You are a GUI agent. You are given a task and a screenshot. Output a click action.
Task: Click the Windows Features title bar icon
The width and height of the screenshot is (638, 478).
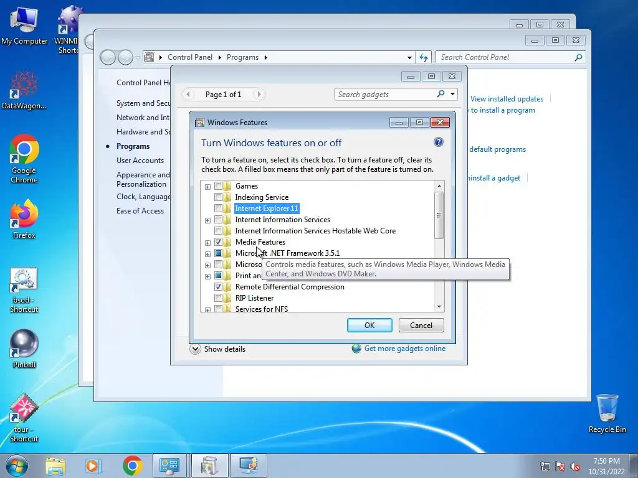pyautogui.click(x=199, y=123)
